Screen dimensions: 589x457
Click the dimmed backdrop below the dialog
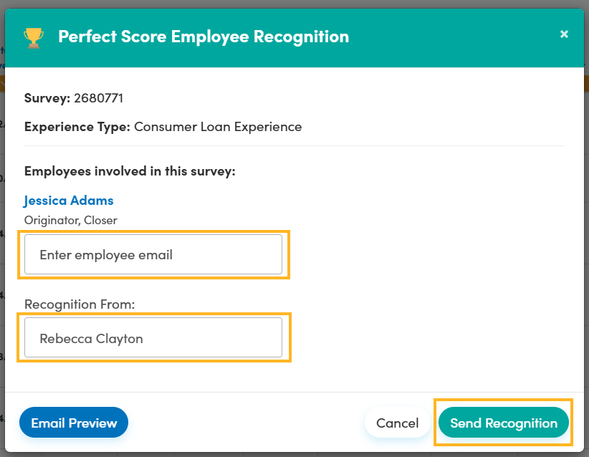[287, 454]
